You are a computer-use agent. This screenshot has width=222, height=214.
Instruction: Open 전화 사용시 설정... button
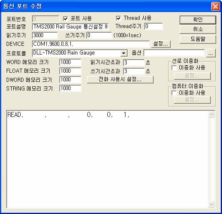120,80
